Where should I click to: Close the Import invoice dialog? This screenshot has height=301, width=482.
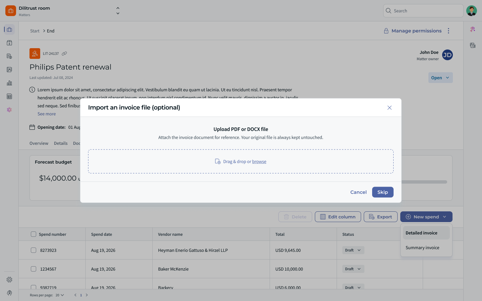(390, 108)
